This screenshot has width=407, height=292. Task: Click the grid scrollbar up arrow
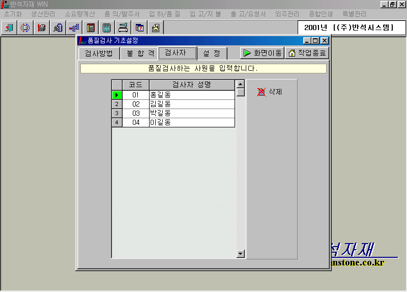click(241, 84)
